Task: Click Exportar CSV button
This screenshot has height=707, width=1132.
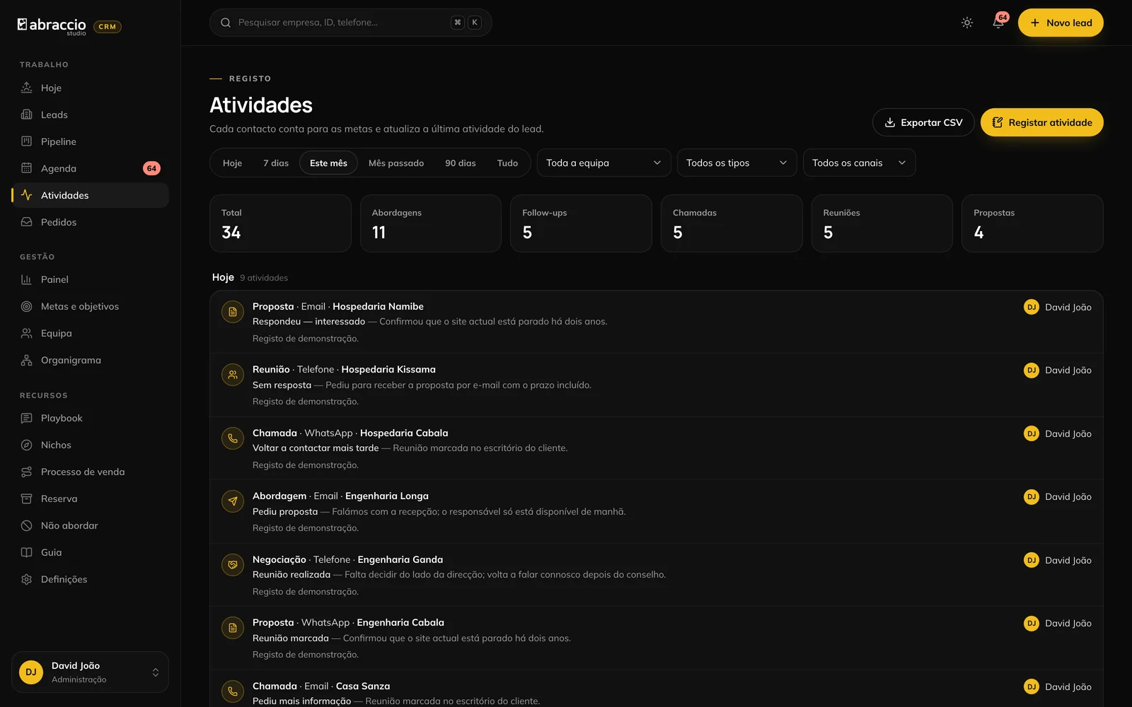Action: point(923,122)
